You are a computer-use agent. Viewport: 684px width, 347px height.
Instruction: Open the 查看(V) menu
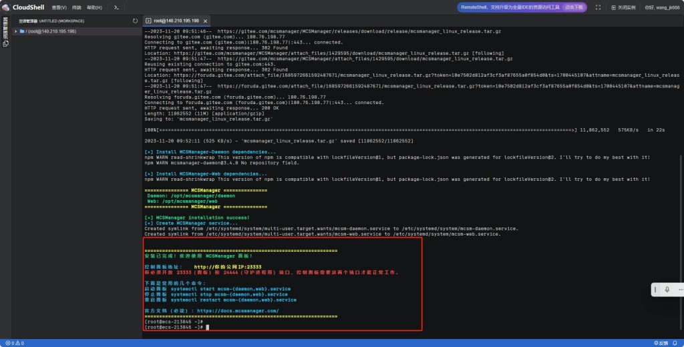point(59,7)
